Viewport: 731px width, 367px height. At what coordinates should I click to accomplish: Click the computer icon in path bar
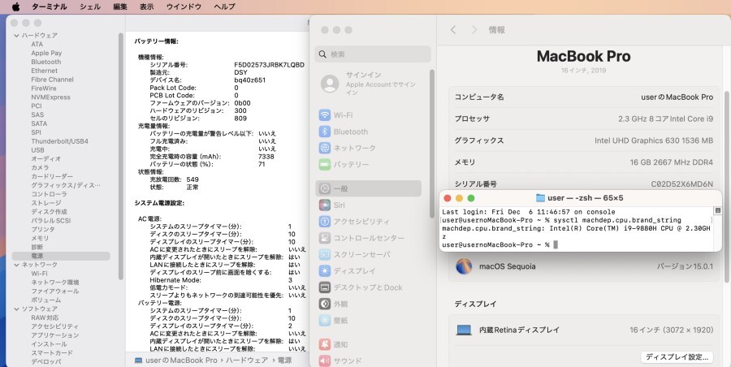tap(138, 360)
